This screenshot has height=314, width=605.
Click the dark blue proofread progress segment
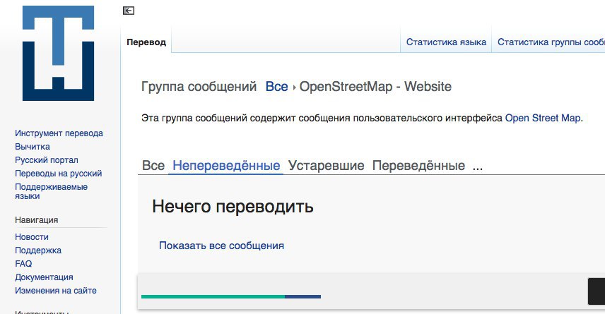(303, 296)
